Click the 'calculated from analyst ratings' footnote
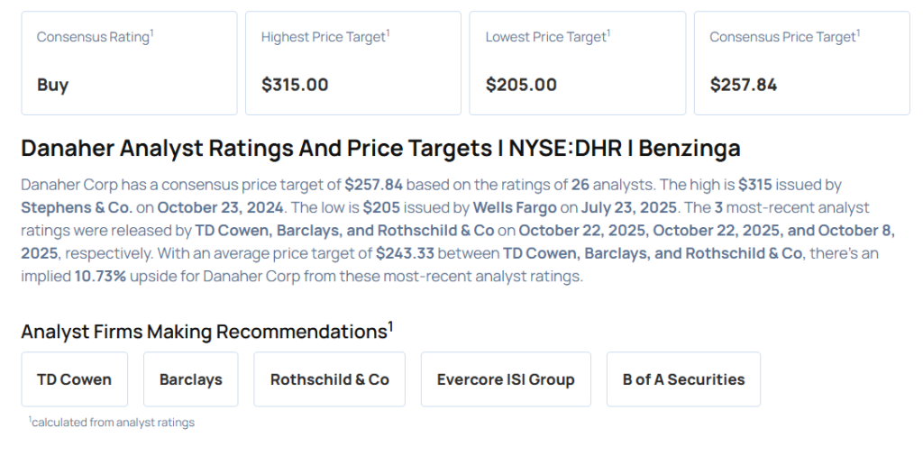The image size is (923, 456). (112, 422)
